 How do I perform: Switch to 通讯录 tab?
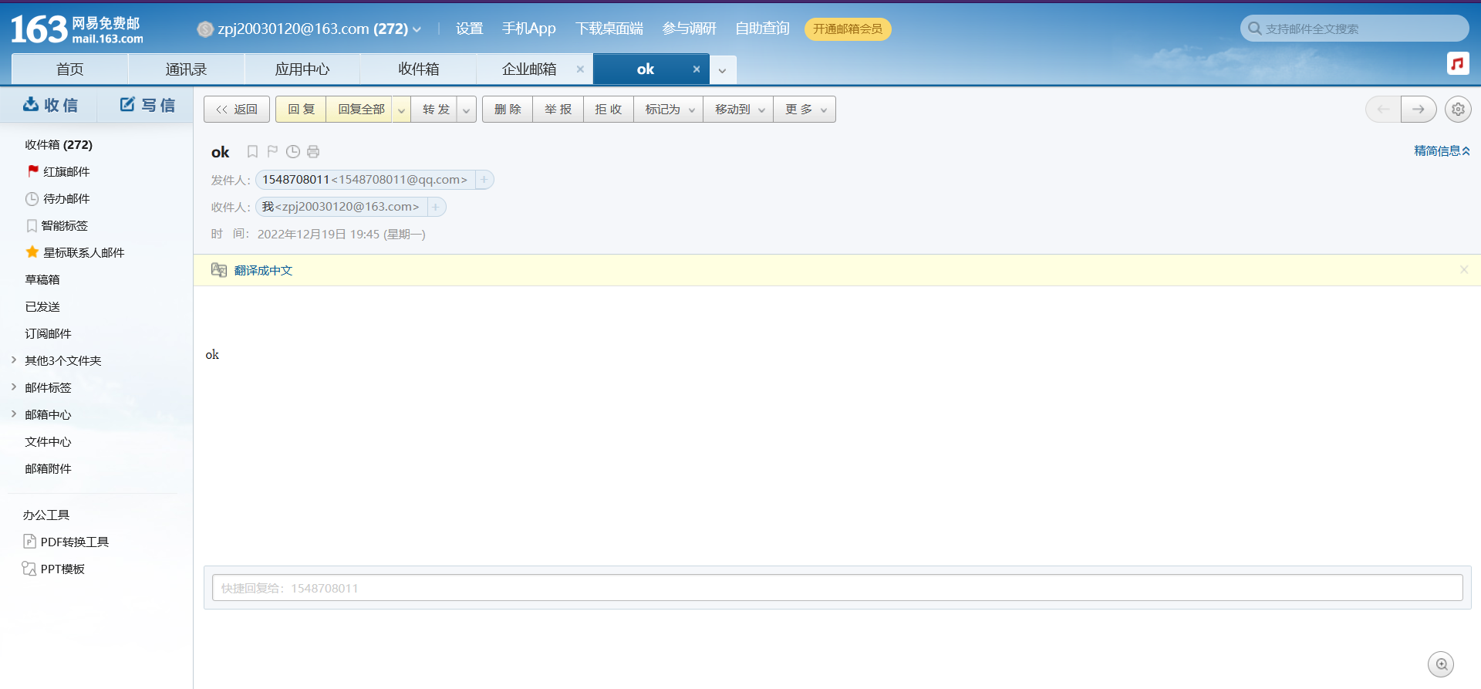186,69
